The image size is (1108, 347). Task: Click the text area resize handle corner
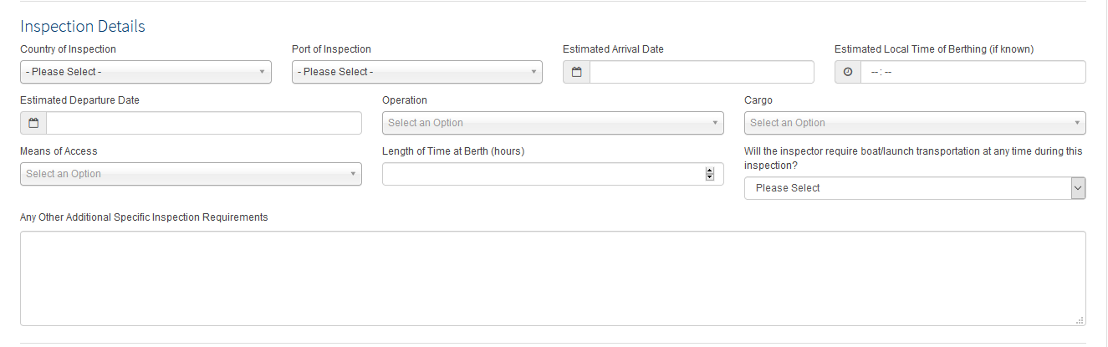tap(1080, 319)
